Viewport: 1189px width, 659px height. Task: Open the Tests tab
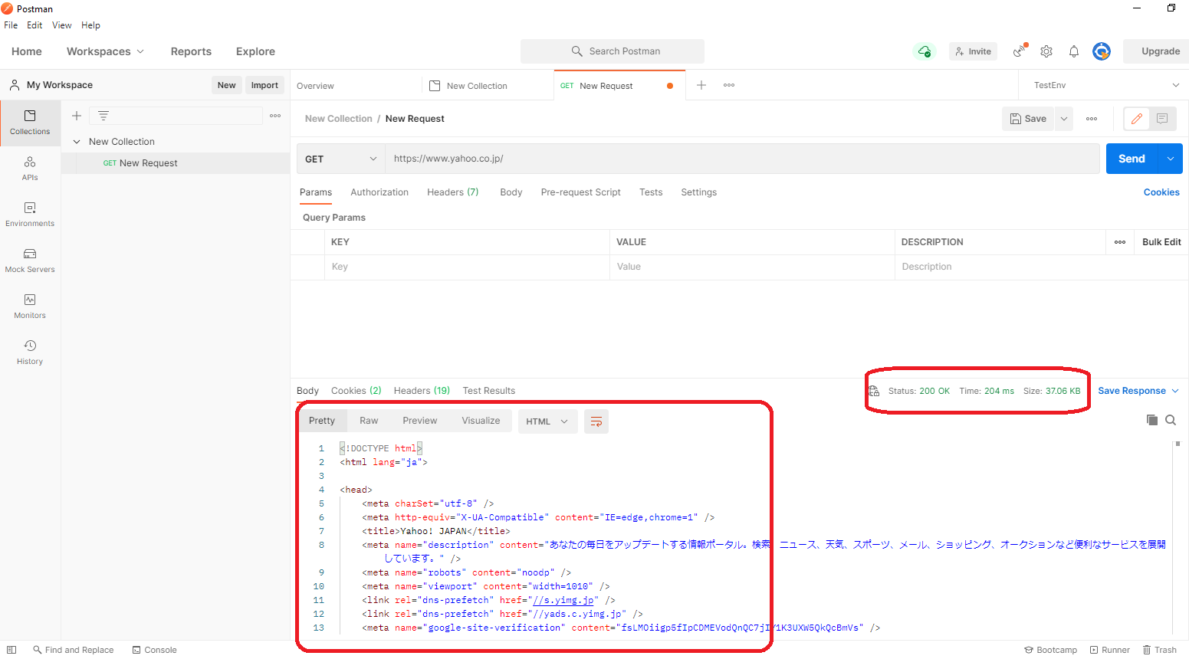coord(651,192)
